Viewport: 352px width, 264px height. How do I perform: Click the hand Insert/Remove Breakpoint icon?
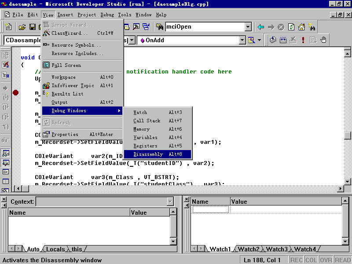coord(323,40)
